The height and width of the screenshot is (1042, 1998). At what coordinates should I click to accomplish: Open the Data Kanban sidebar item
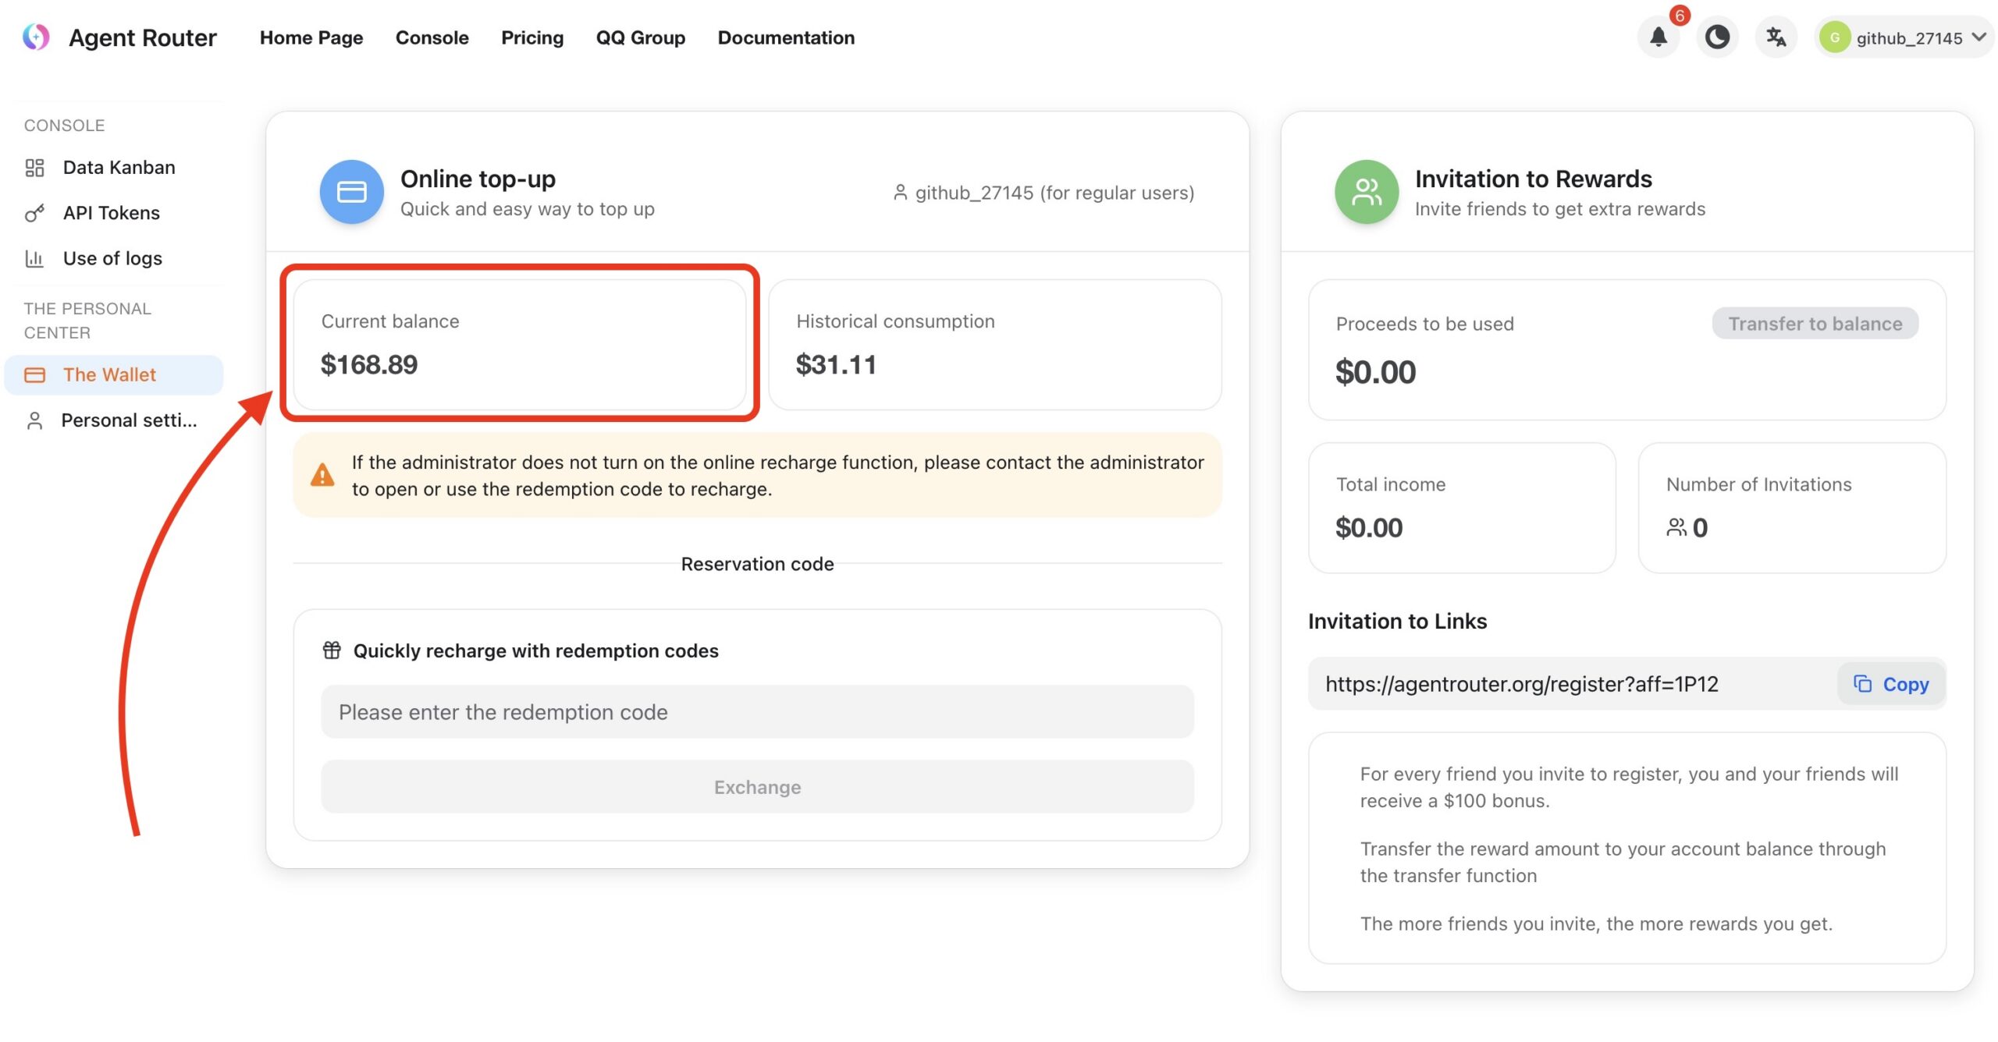click(119, 167)
